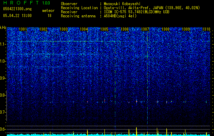Click the vertical interference line after 1307
214x136 pixels.
147,78
